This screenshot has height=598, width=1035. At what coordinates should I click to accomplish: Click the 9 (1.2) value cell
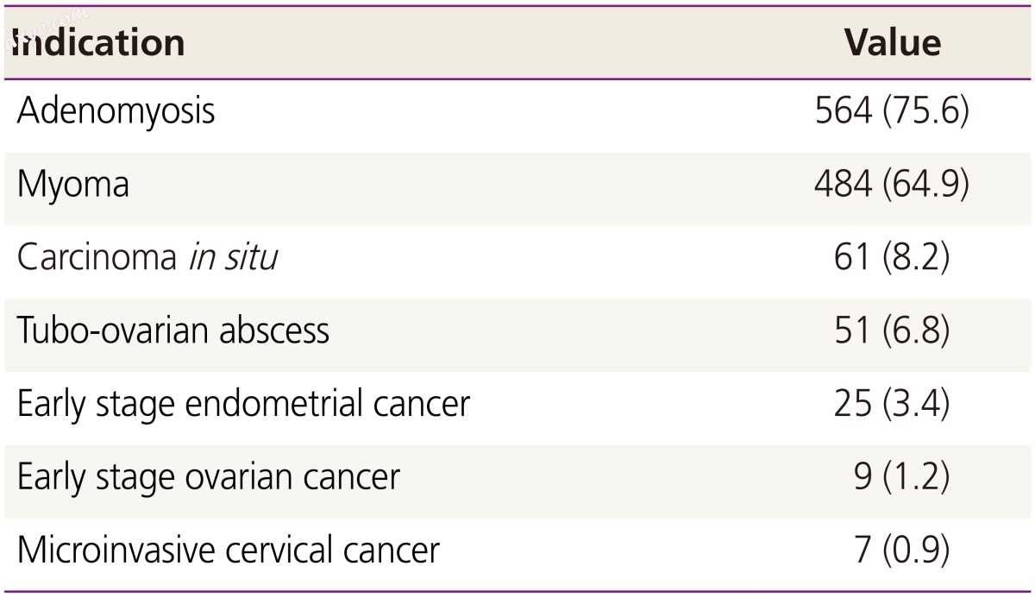[901, 476]
